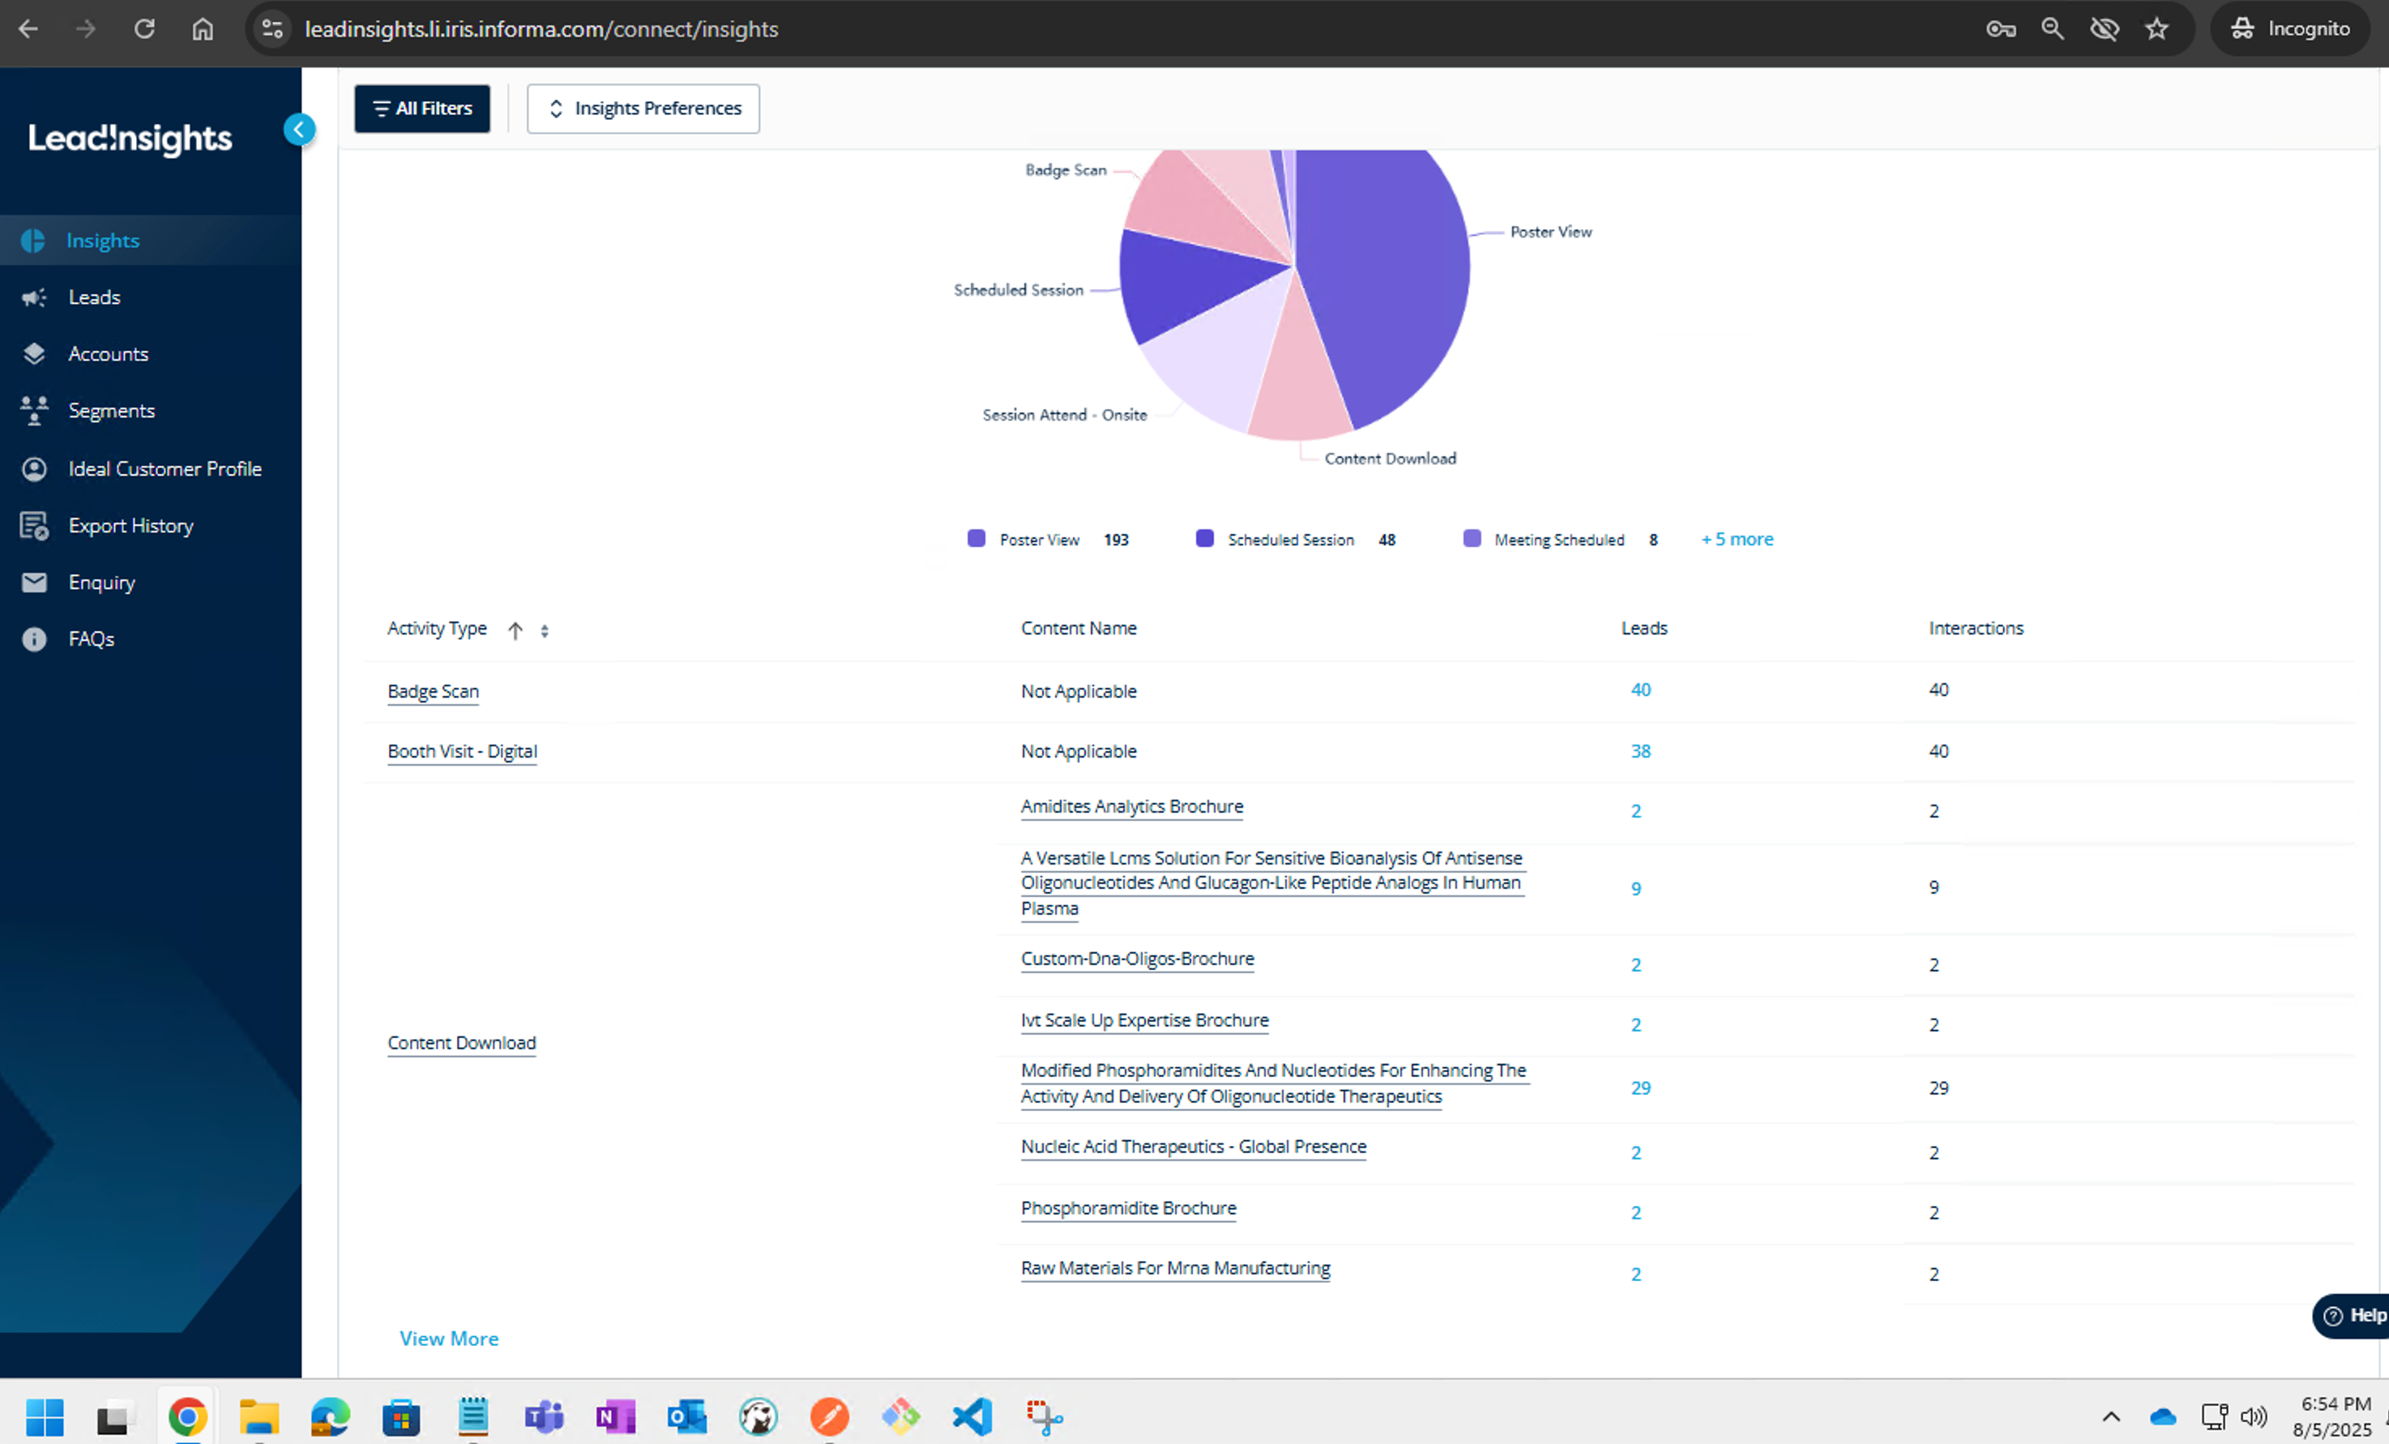Click the Meeting Scheduled legend swatch
The height and width of the screenshot is (1444, 2389).
point(1472,538)
